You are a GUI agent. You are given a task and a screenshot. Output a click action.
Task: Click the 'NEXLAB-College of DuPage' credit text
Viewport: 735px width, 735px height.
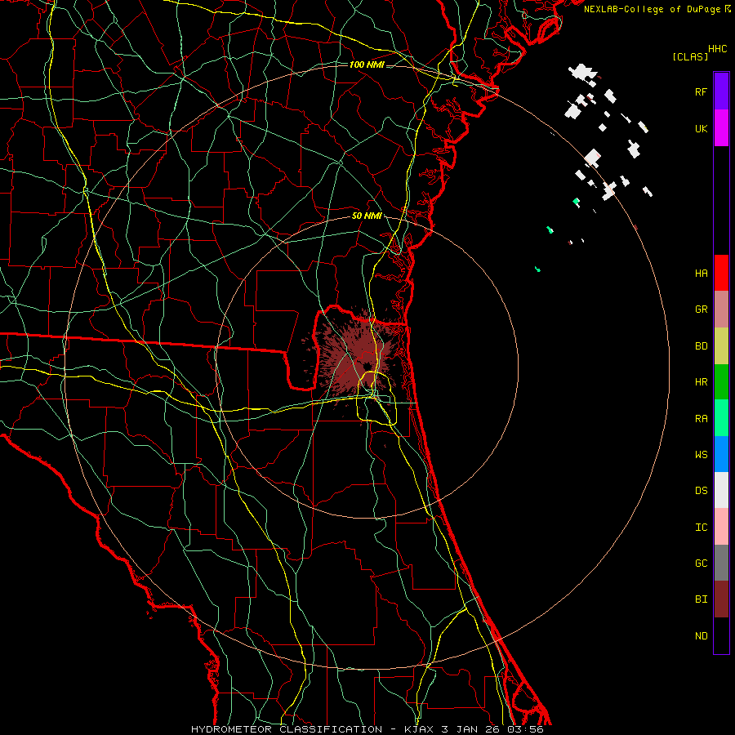coord(652,9)
